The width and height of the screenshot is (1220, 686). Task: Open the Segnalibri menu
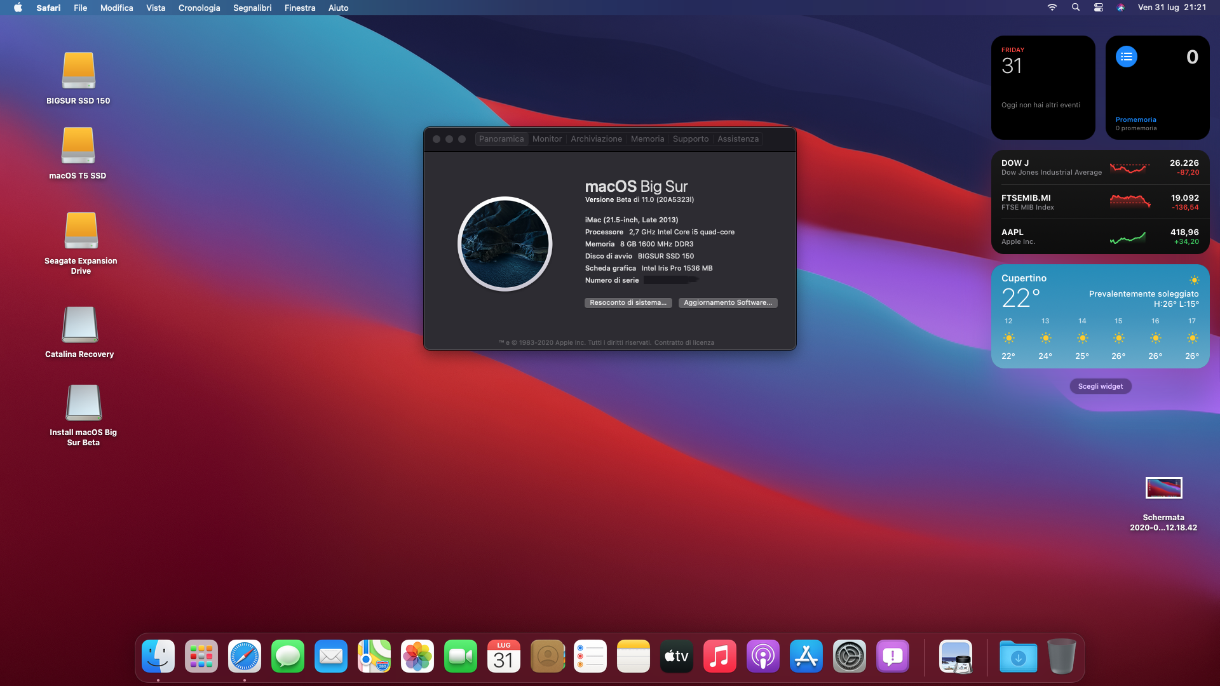[x=252, y=8]
